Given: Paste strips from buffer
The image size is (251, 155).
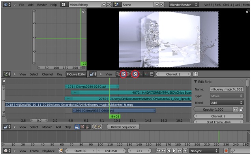Looking at the screenshot, I should pyautogui.click(x=100, y=127).
